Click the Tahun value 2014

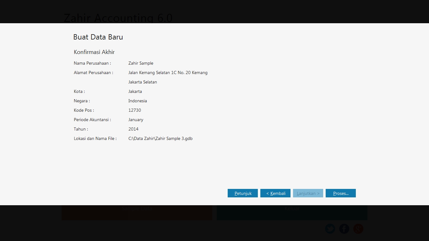click(133, 129)
